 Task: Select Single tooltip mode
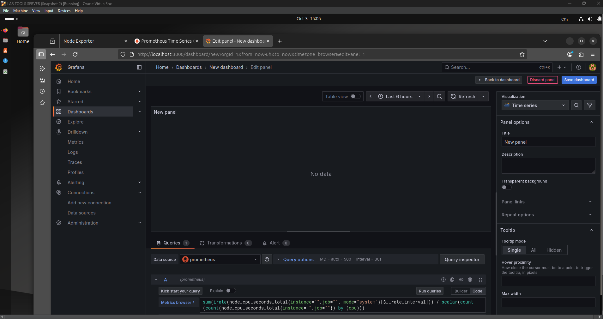pyautogui.click(x=514, y=250)
